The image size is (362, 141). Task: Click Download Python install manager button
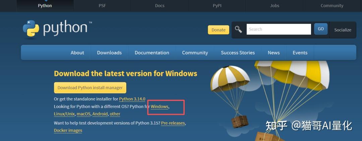pyautogui.click(x=90, y=88)
